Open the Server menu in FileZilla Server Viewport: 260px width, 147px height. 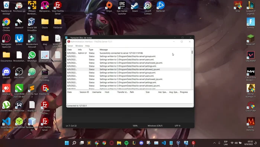[x=70, y=46]
